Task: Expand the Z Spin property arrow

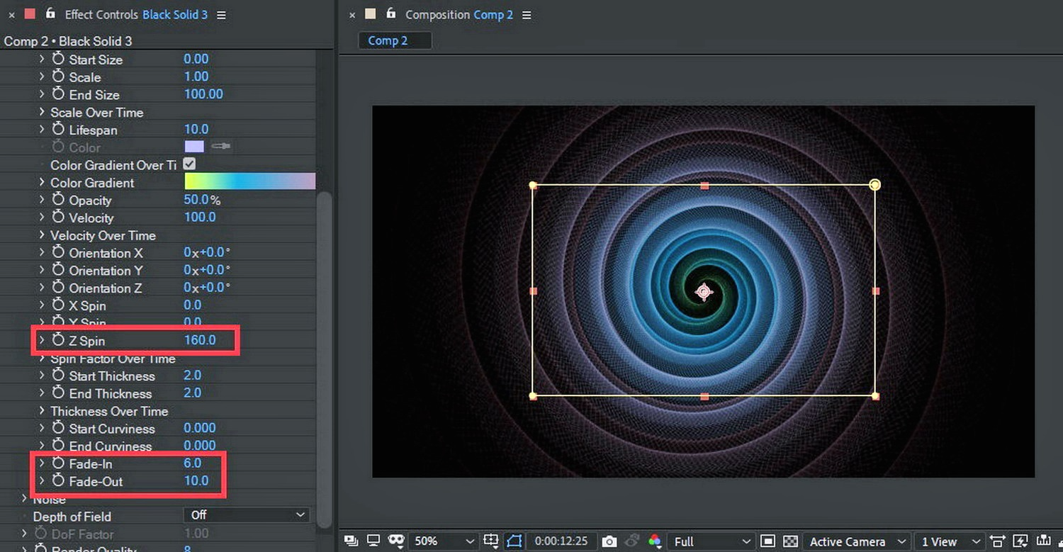Action: [x=42, y=341]
